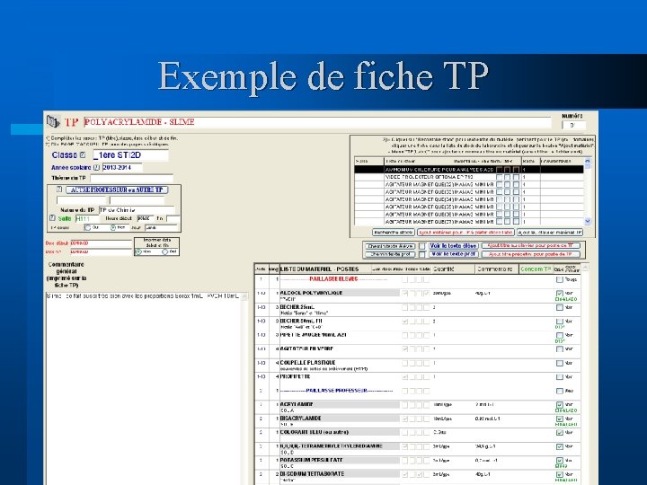647x485 pixels.
Task: Open the help icon next to Classe
Action: [x=83, y=155]
